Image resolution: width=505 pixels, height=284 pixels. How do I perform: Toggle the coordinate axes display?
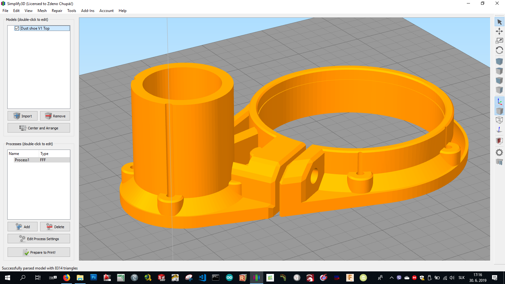coord(499,101)
